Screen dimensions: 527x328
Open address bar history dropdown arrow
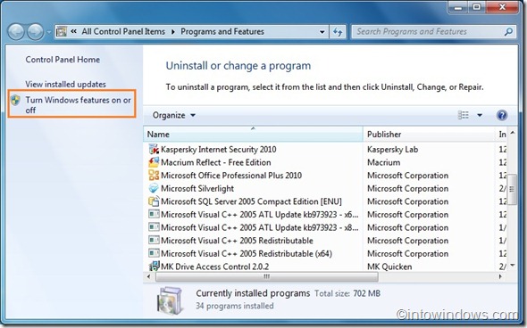pos(322,32)
